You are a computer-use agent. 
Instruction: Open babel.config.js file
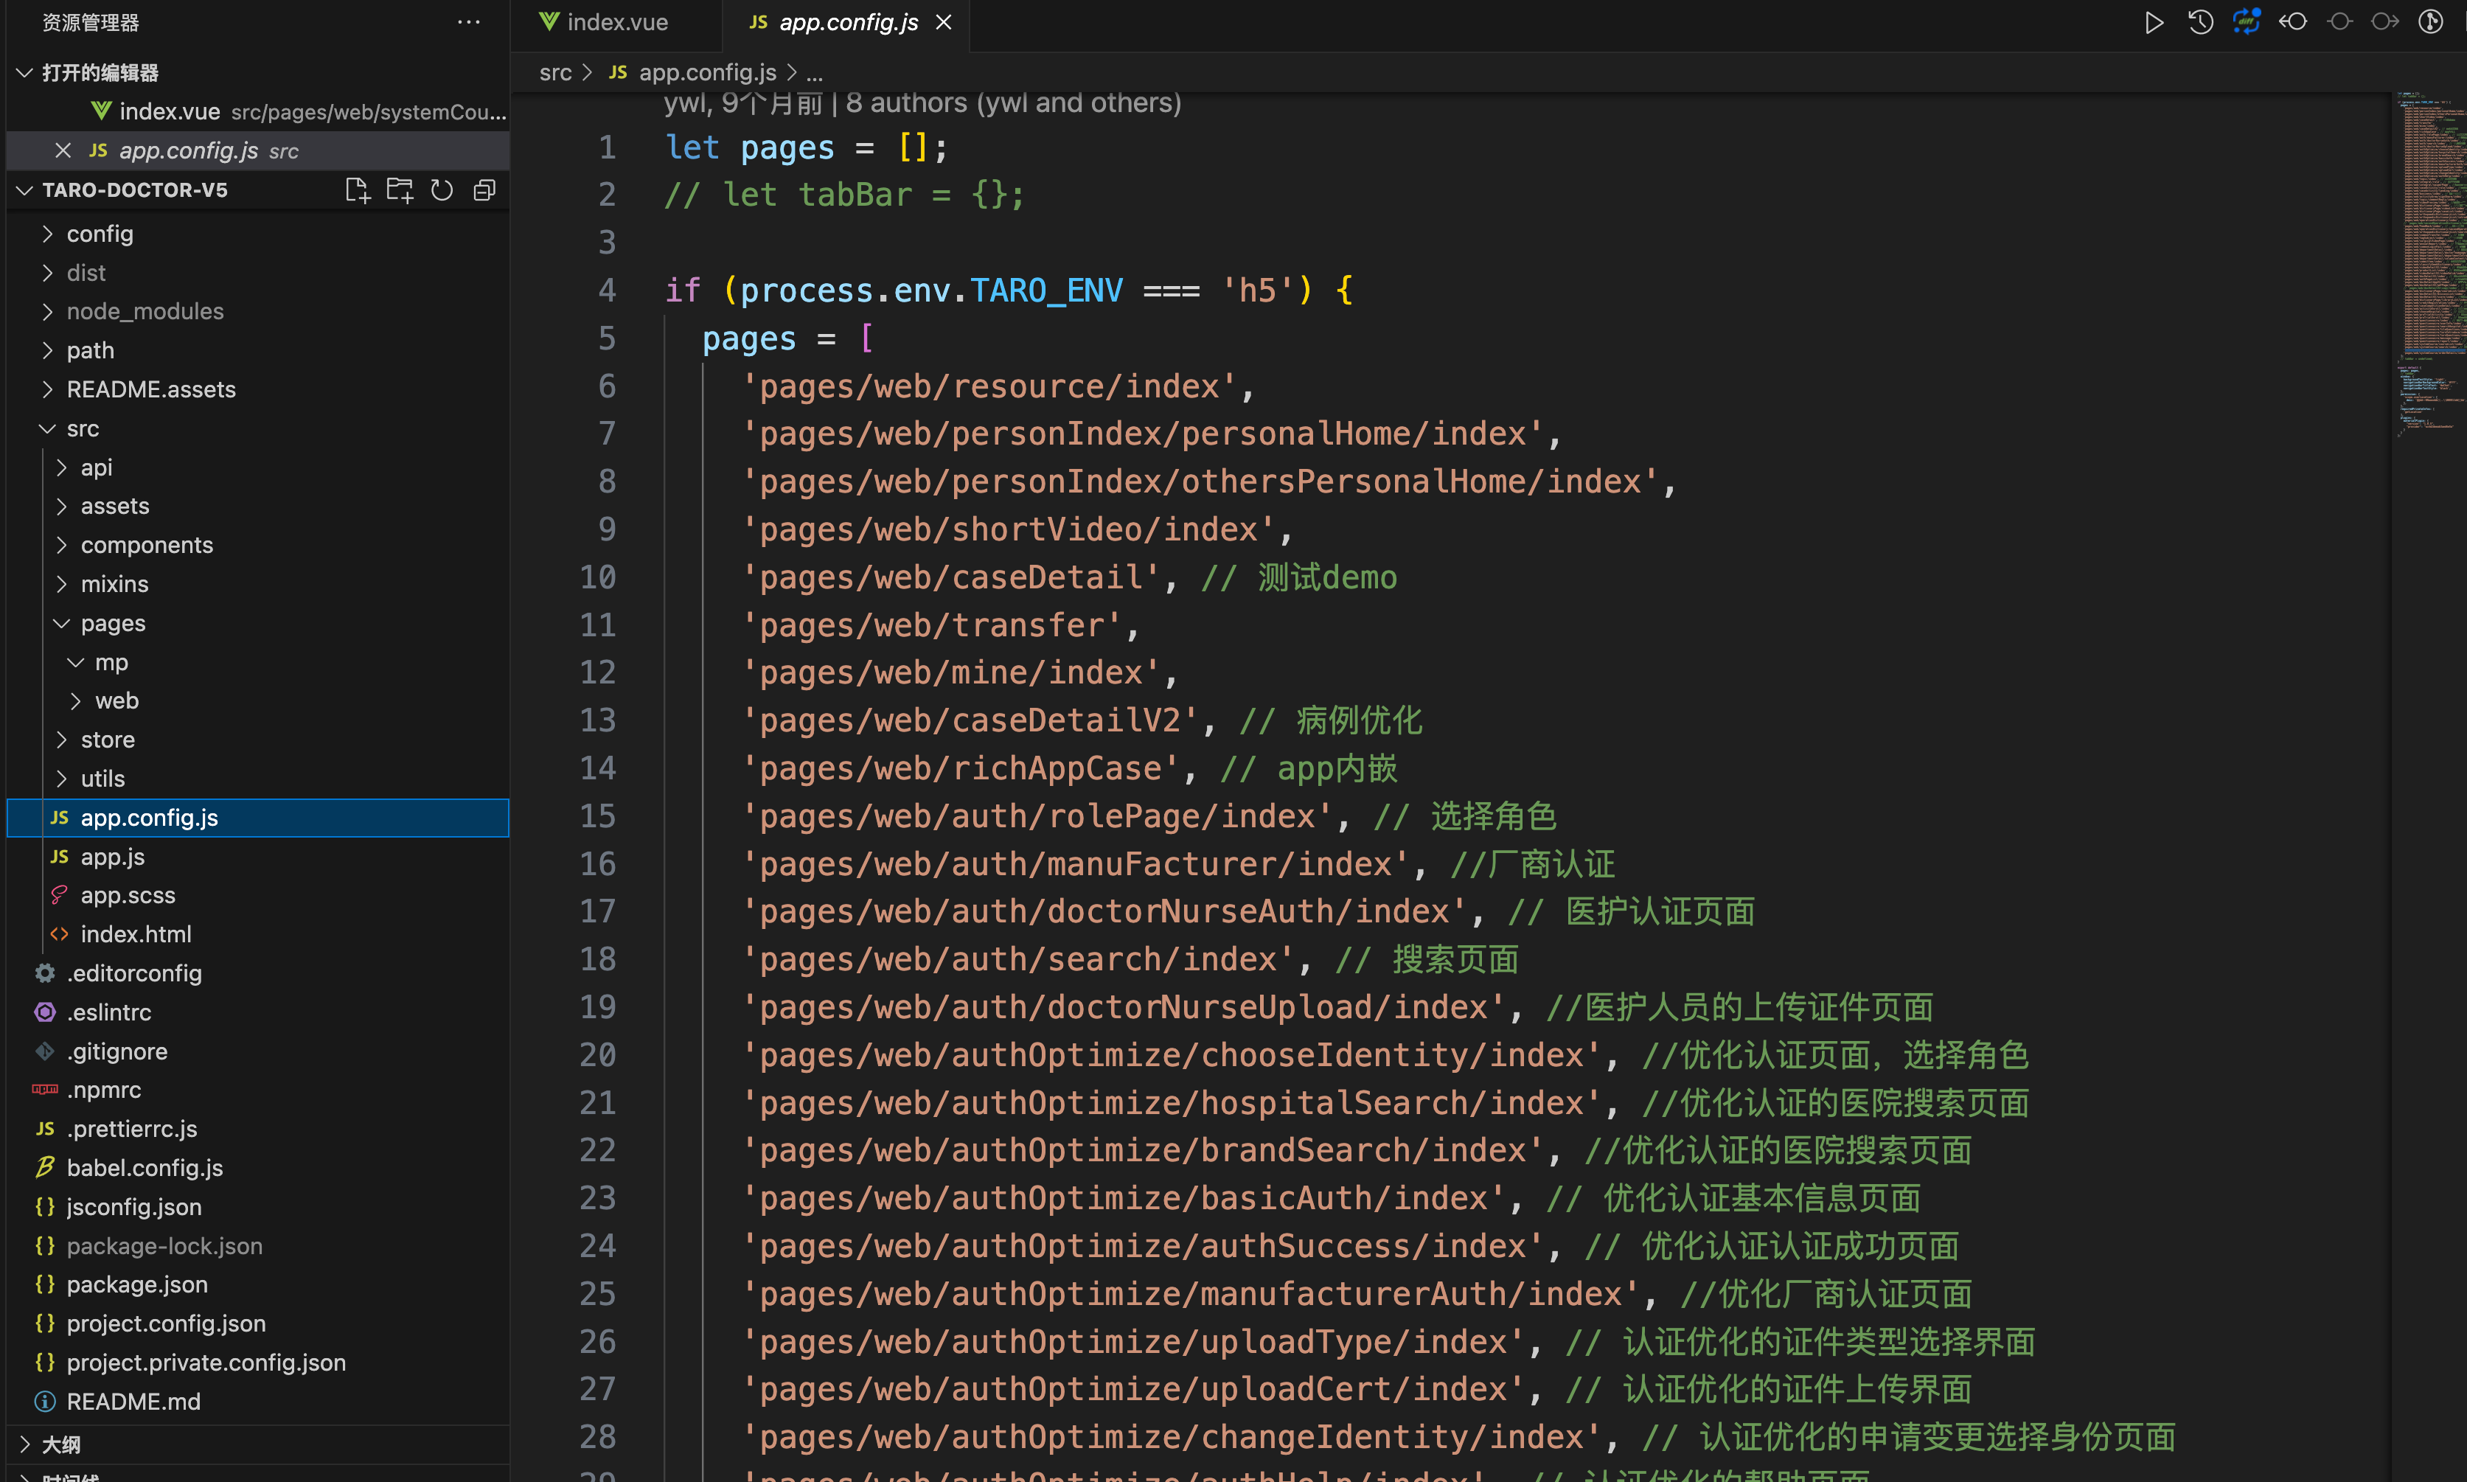257,1169
